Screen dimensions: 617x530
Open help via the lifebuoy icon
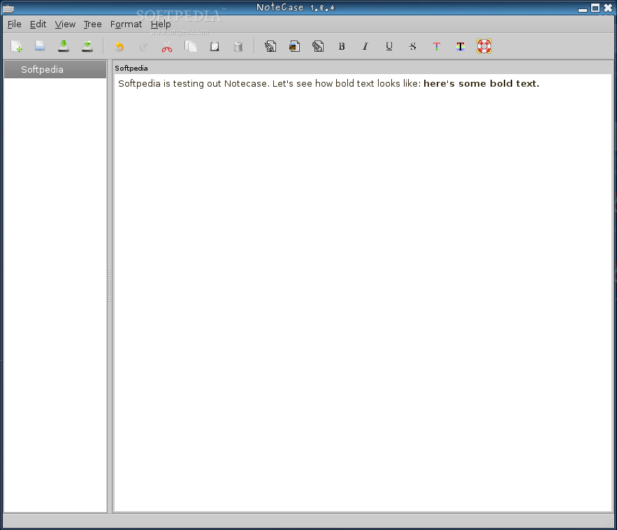coord(484,46)
